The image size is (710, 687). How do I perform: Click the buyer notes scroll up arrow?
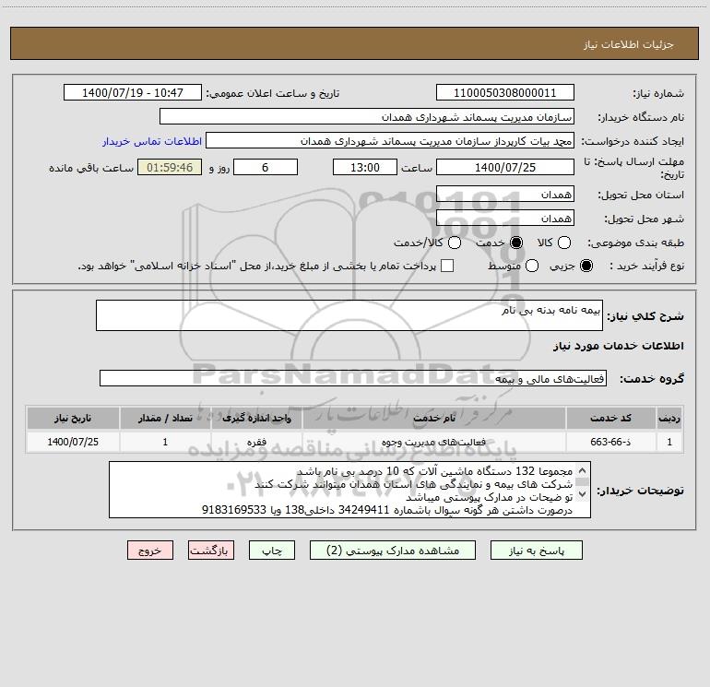pyautogui.click(x=583, y=470)
